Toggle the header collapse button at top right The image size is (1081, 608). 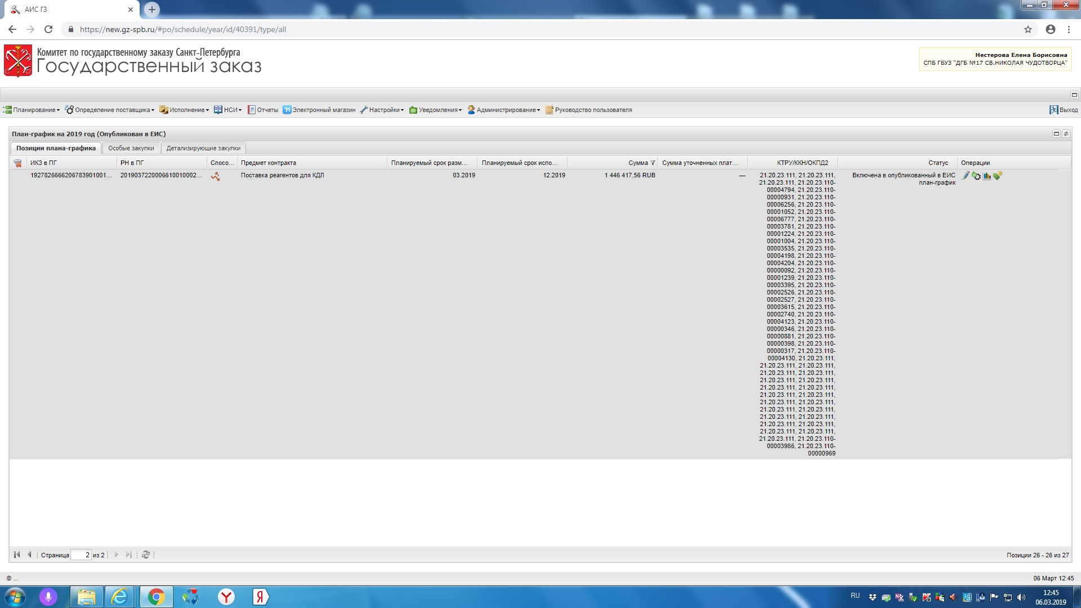(x=1074, y=95)
